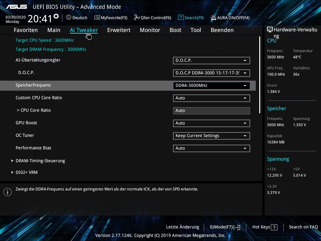The height and width of the screenshot is (241, 321).
Task: Click Letzte Änderung at the bottom
Action: pos(182,227)
